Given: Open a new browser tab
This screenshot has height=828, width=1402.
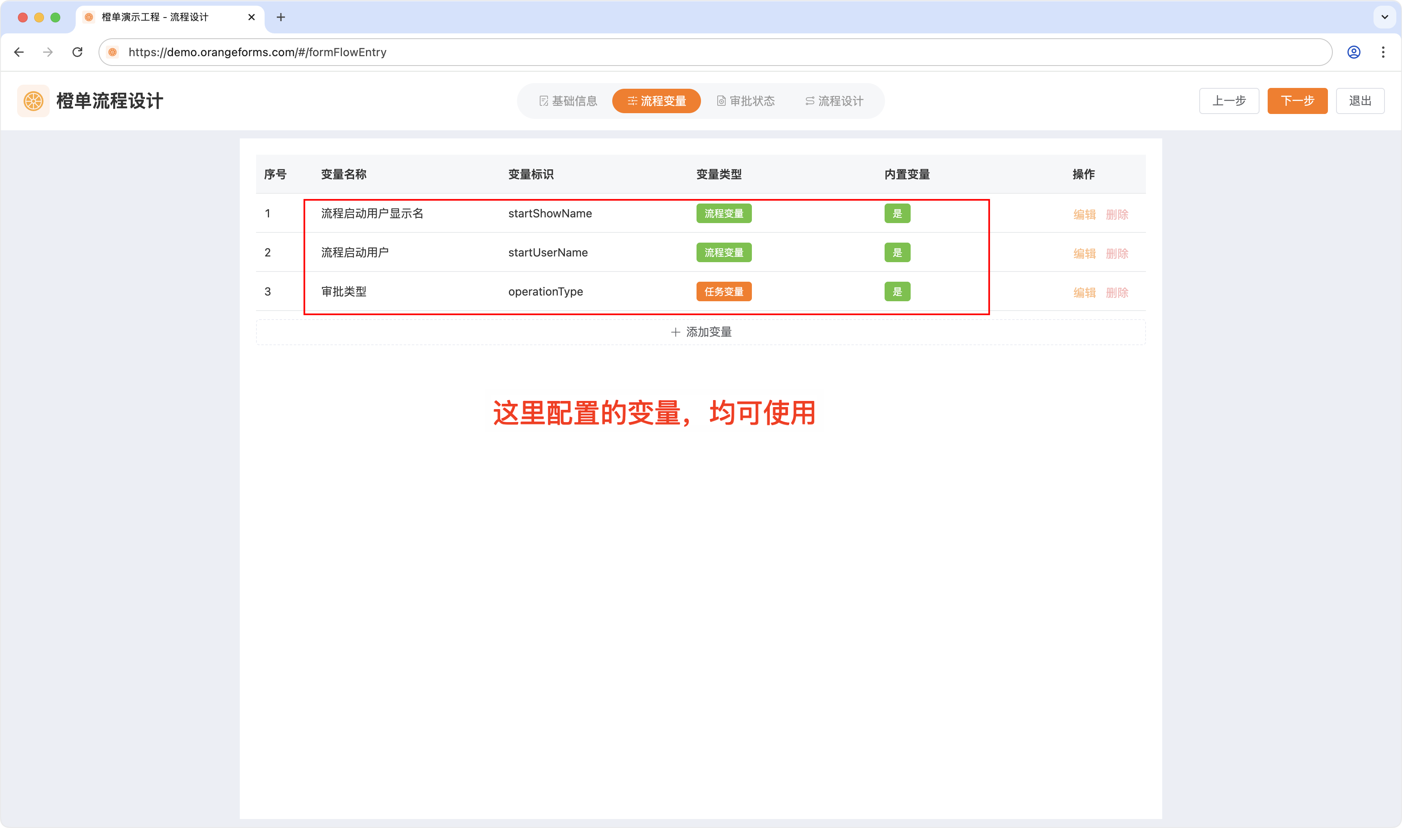Looking at the screenshot, I should tap(280, 17).
